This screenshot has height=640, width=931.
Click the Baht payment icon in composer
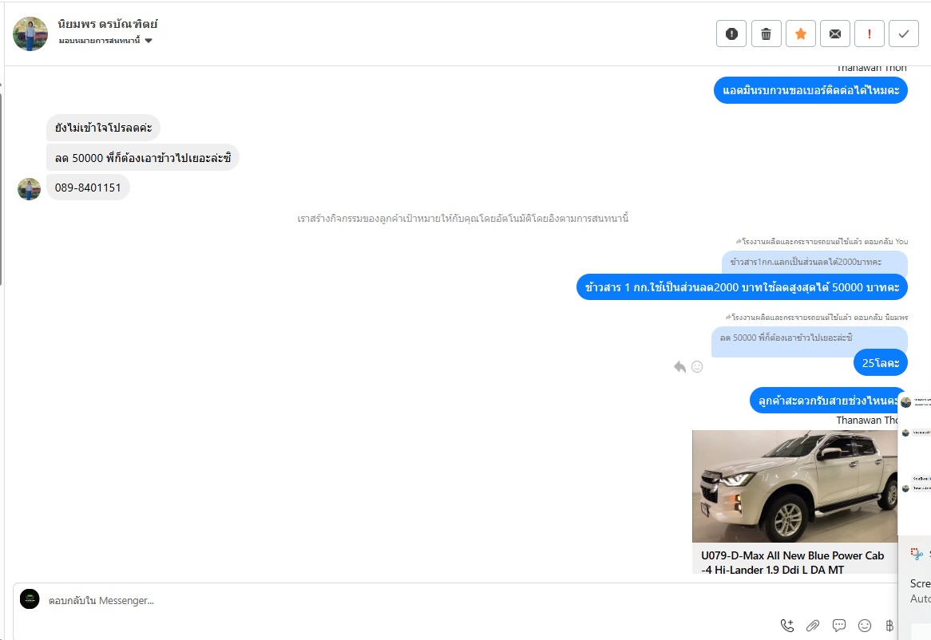click(x=889, y=625)
